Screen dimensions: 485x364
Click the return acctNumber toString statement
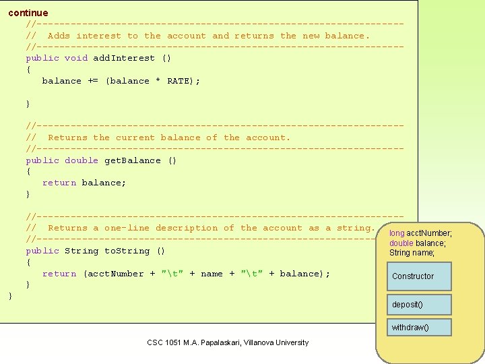186,274
